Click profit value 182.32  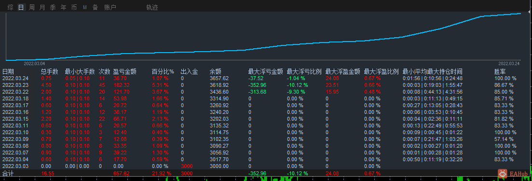point(121,85)
